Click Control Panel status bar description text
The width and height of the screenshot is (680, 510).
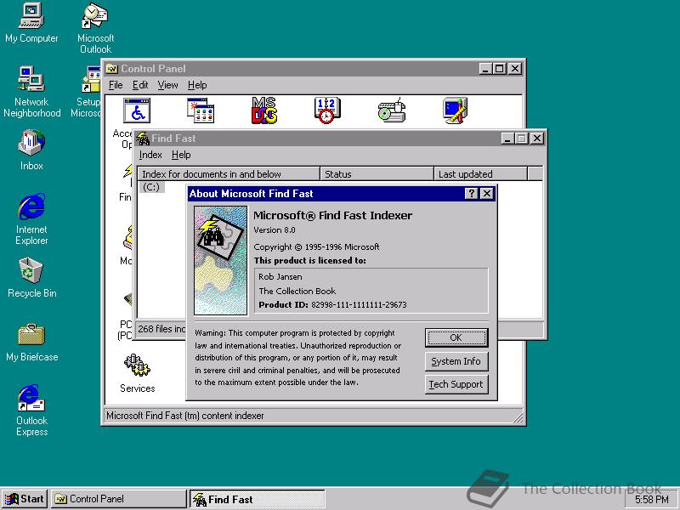[184, 416]
